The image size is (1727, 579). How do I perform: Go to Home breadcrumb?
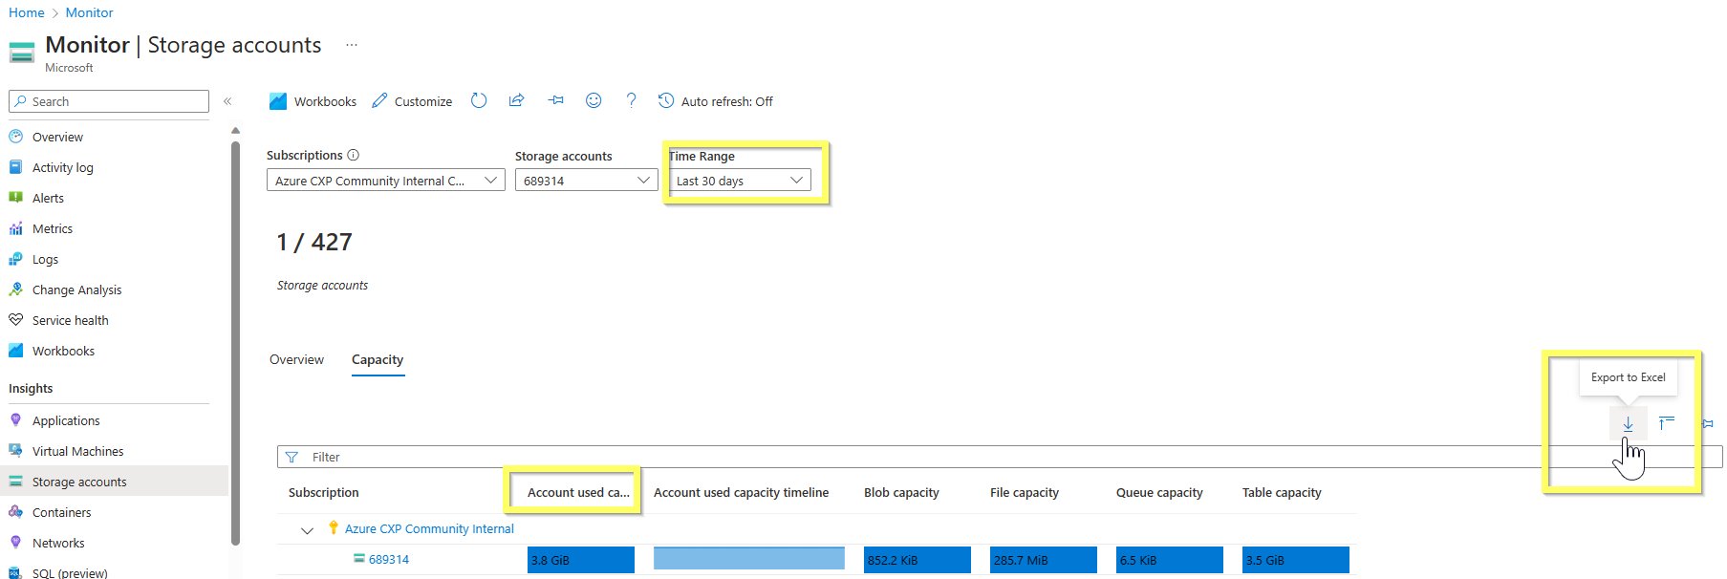point(27,12)
